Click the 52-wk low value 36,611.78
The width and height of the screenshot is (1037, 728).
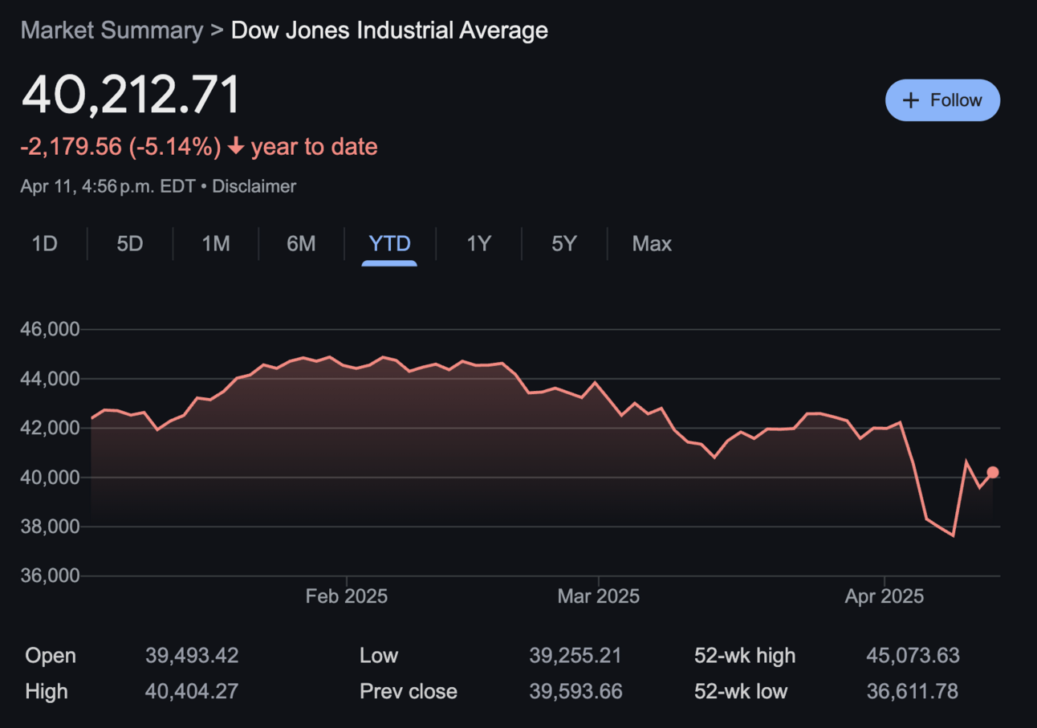click(913, 691)
